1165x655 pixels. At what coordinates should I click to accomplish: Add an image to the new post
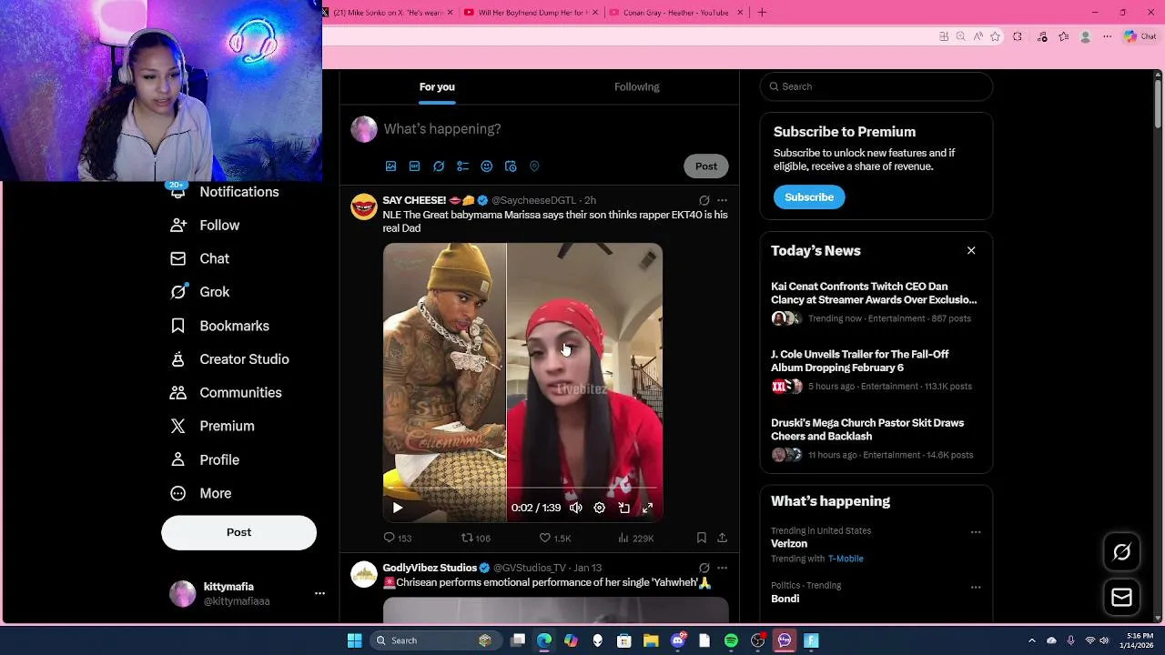[x=390, y=166]
